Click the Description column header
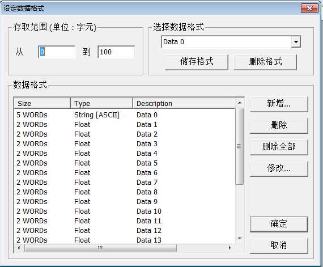 [x=184, y=103]
